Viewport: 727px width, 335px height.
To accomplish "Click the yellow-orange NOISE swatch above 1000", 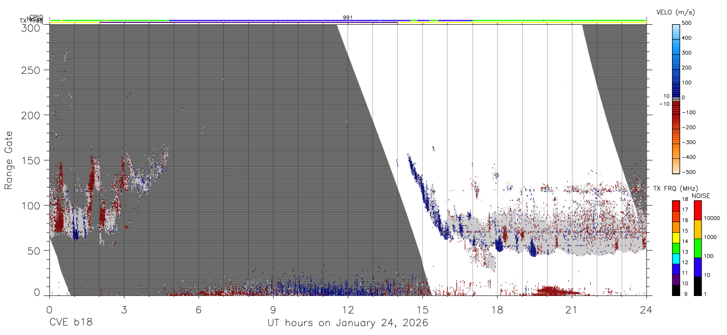I will (x=697, y=229).
